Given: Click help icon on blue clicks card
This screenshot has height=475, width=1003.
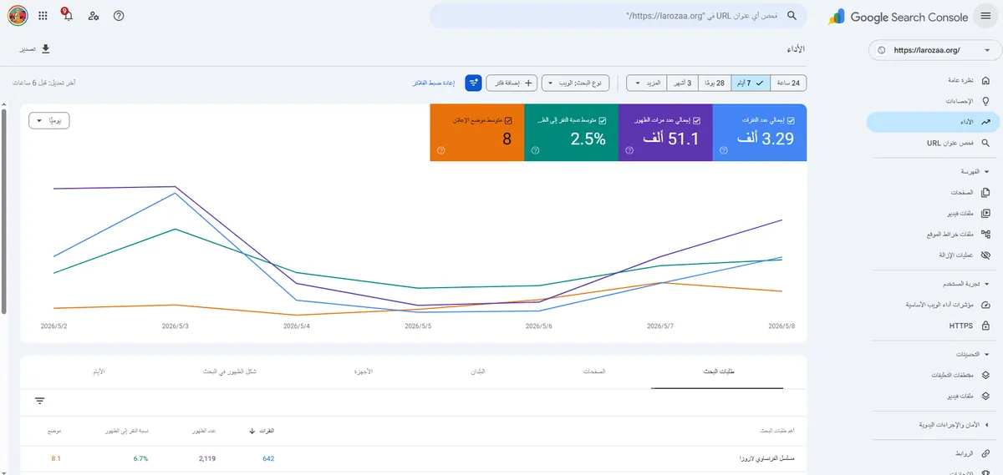Looking at the screenshot, I should [723, 151].
